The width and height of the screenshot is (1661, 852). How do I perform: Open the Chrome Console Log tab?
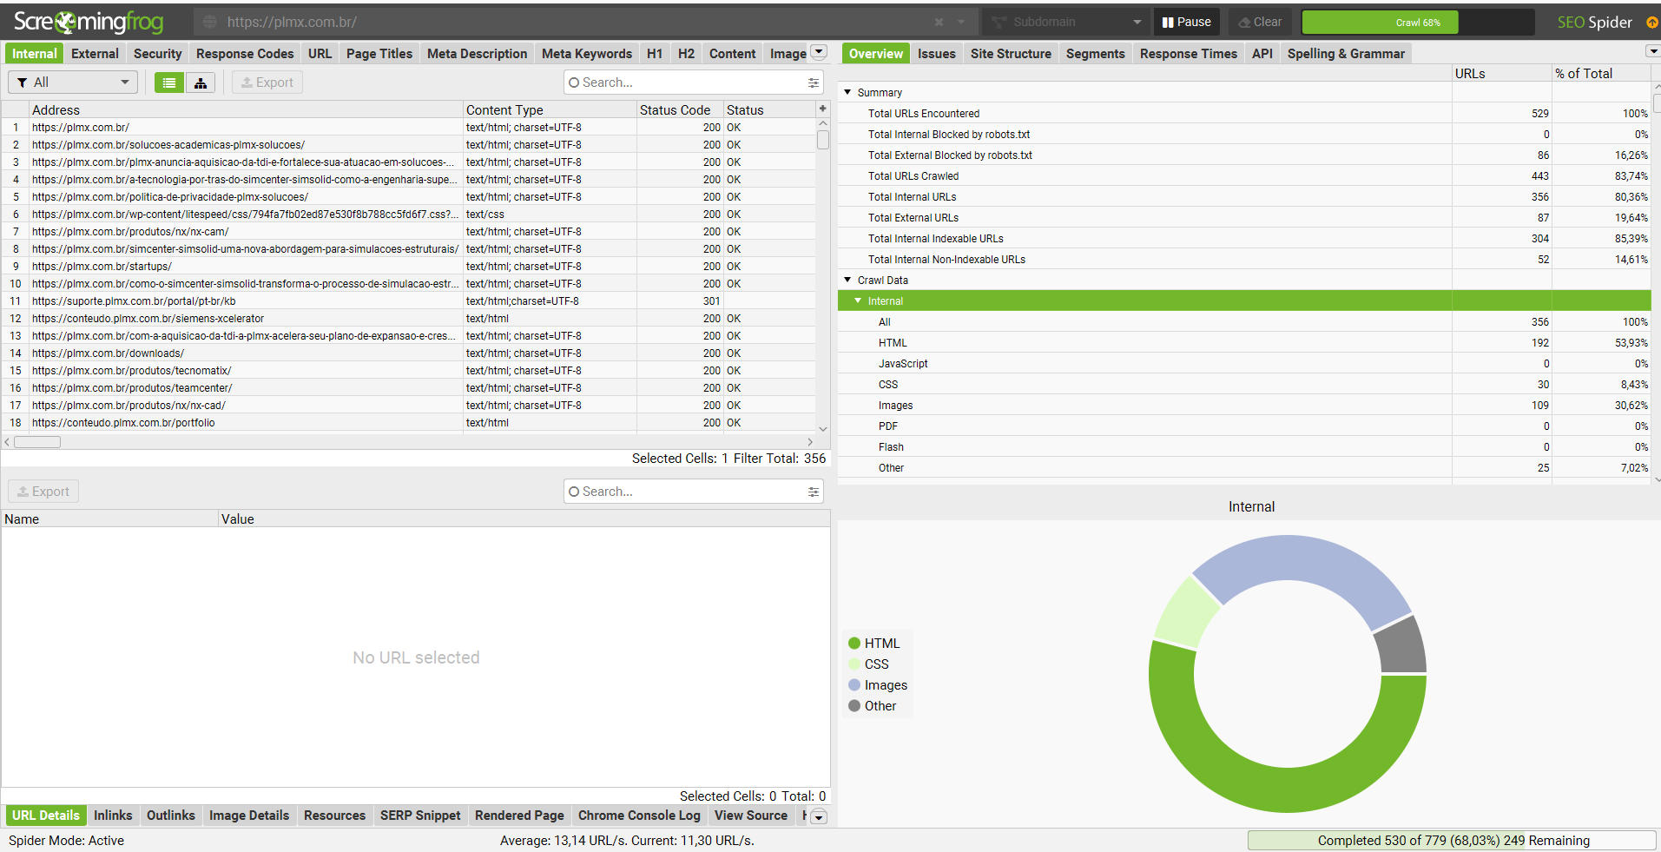(639, 816)
